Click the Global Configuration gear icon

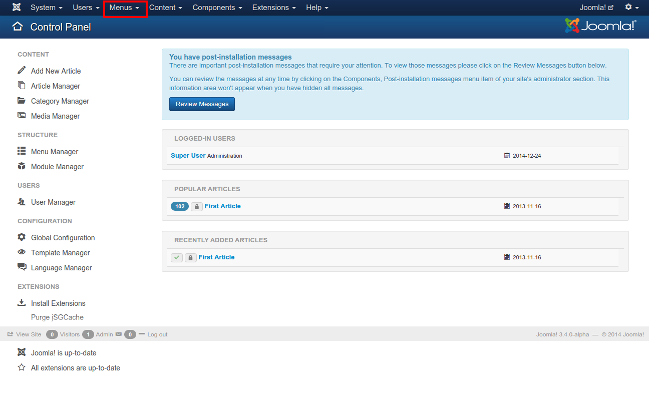21,237
